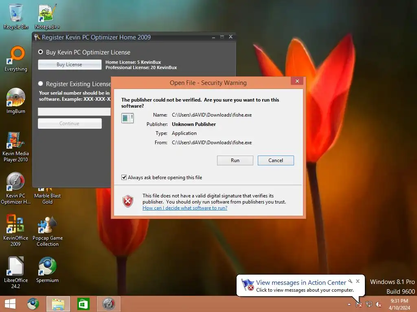This screenshot has width=417, height=312.
Task: Close the Register Kevin PC Optimizer window
Action: point(230,37)
